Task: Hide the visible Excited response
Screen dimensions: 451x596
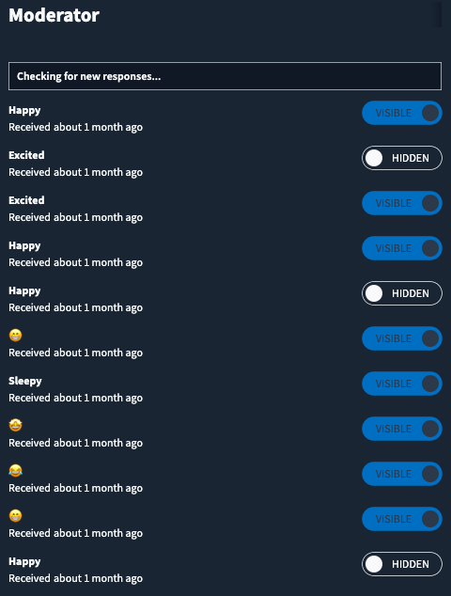Action: click(402, 203)
